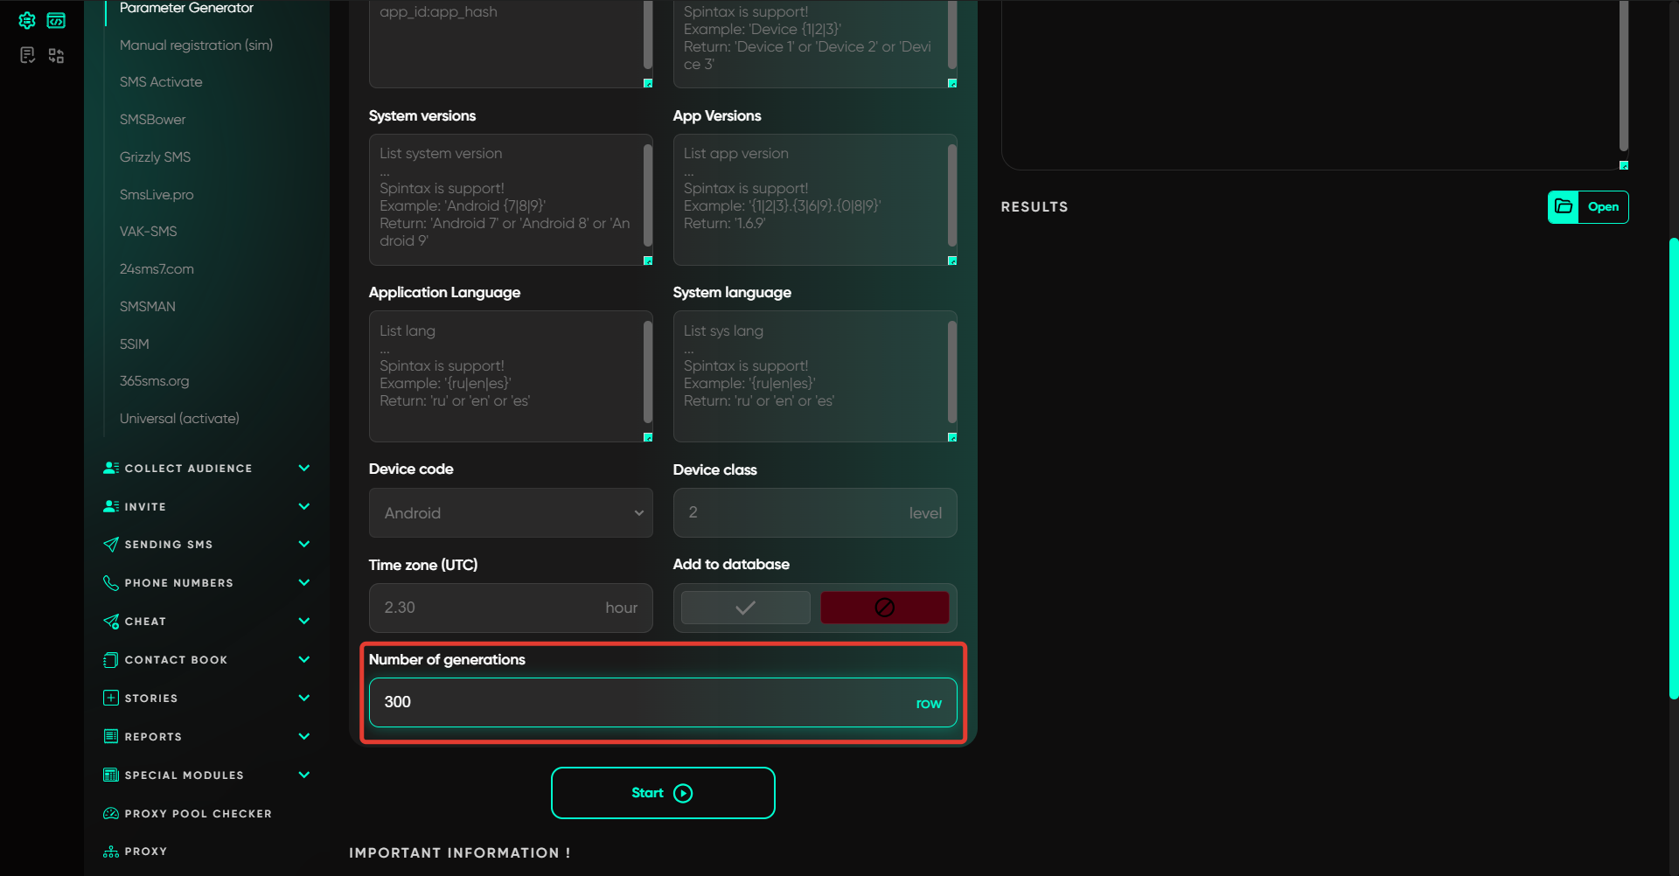Click the Stories plus-box icon
Screen dimensions: 1679x876
tap(111, 699)
